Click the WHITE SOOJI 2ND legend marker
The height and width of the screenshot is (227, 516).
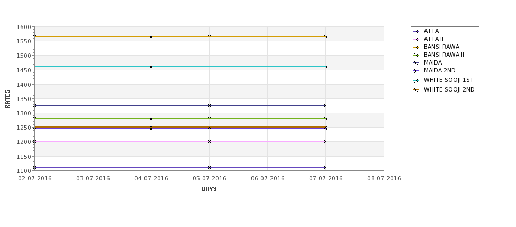tap(417, 90)
